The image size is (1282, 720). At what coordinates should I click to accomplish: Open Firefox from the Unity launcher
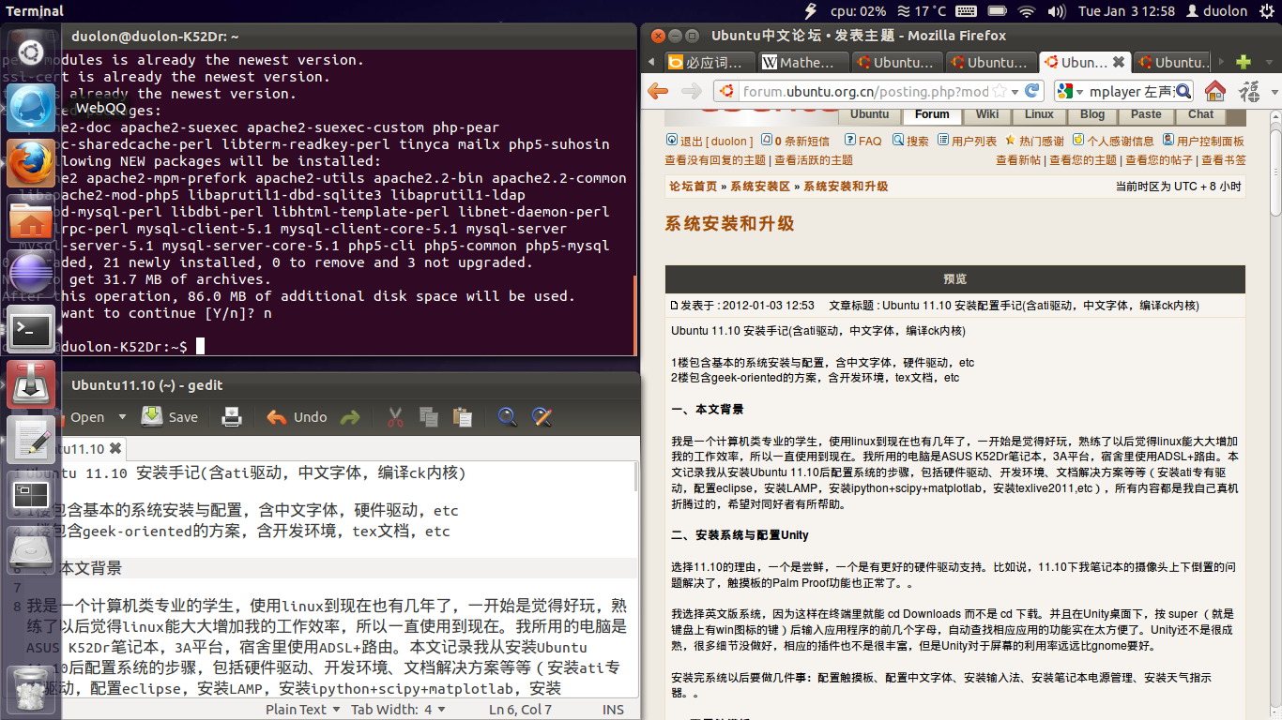point(31,163)
